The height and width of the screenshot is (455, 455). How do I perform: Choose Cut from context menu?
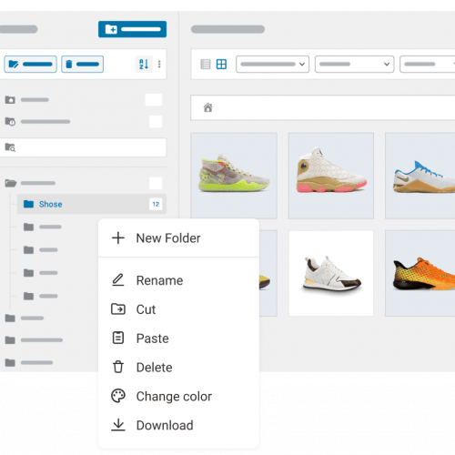(178, 309)
